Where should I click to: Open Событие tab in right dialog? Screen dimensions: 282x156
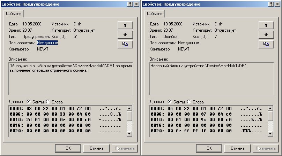pos(155,14)
